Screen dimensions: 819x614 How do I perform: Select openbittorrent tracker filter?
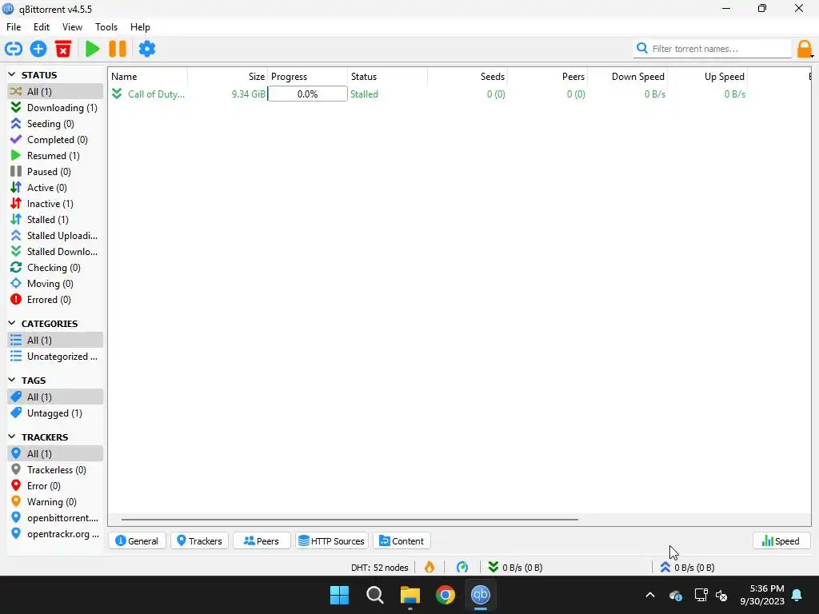point(55,518)
